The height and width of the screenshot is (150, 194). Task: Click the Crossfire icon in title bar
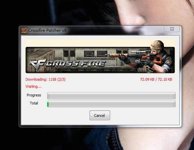click(24, 30)
